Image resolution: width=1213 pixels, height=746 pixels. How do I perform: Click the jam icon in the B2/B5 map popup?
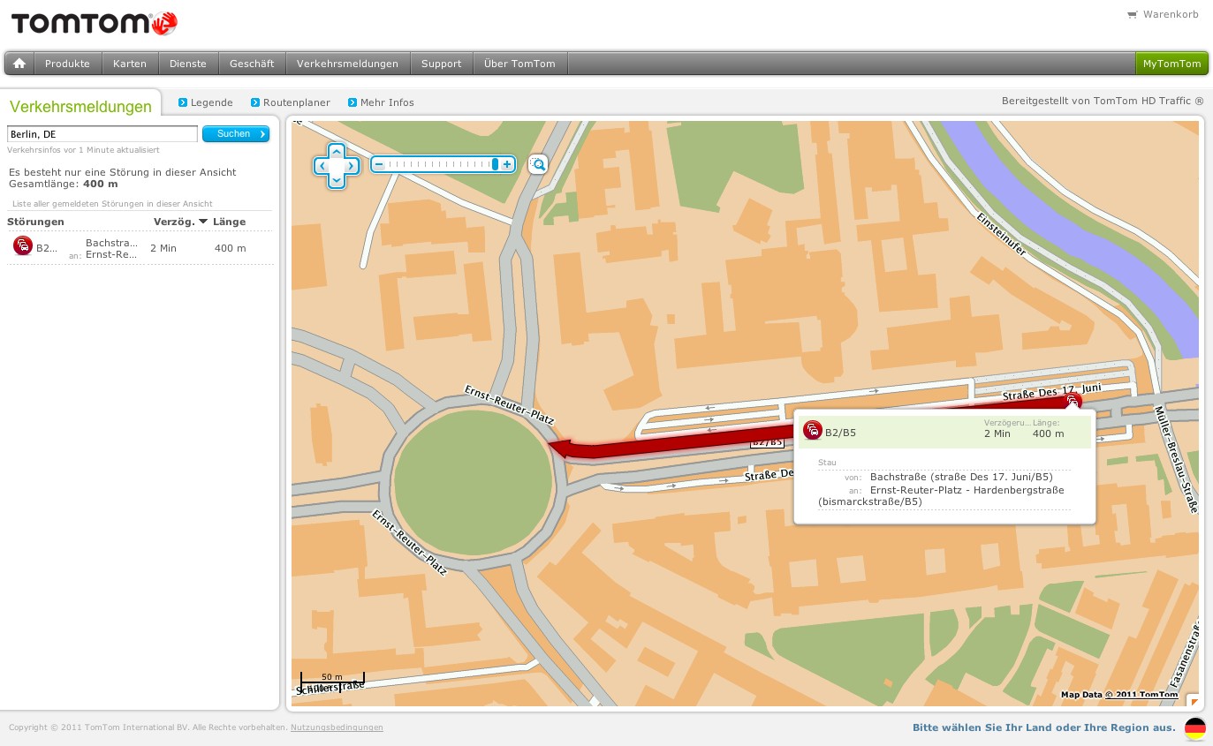(x=813, y=430)
